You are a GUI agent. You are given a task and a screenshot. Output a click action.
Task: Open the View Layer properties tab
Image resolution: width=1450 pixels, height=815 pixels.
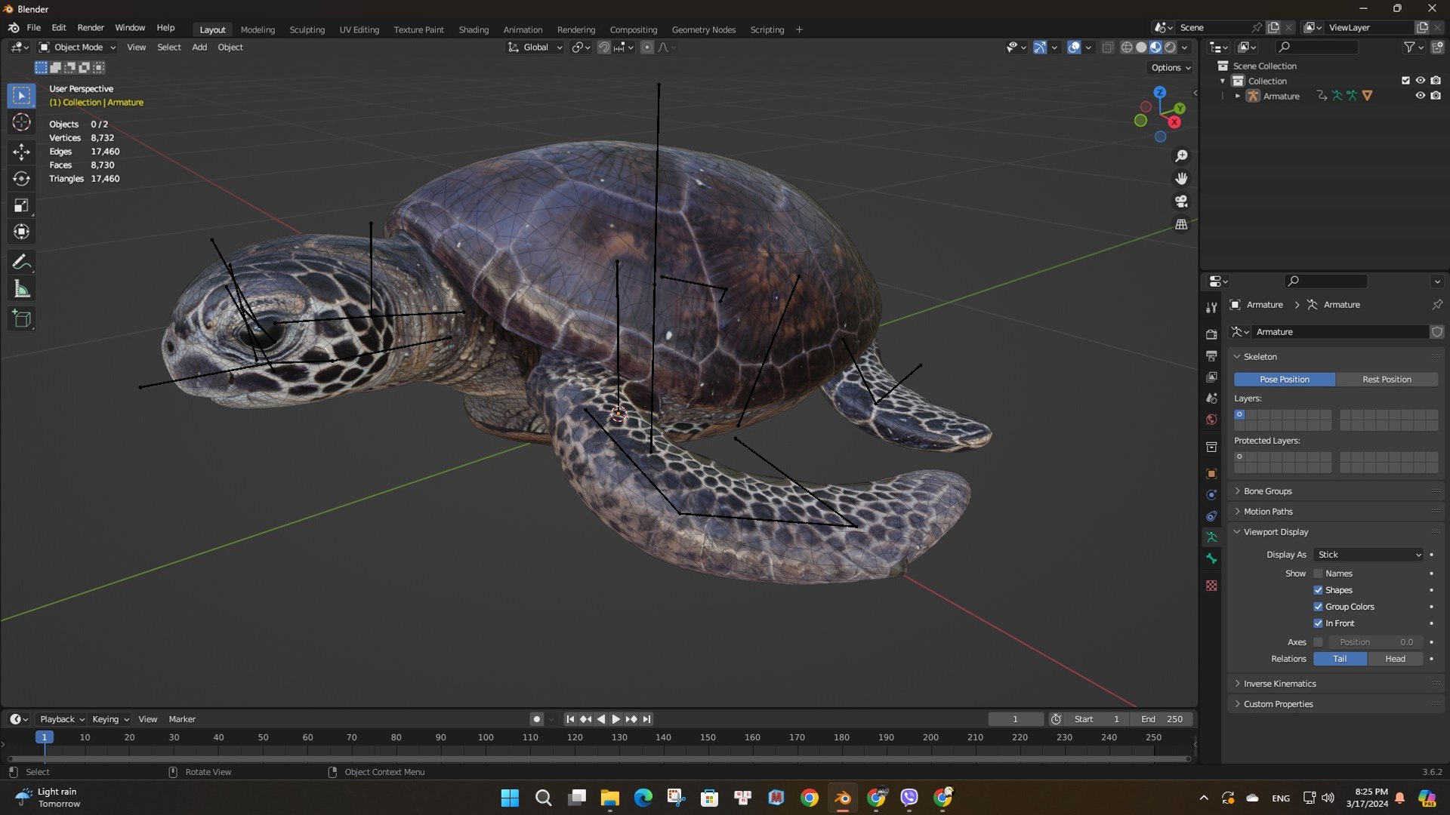pos(1211,377)
